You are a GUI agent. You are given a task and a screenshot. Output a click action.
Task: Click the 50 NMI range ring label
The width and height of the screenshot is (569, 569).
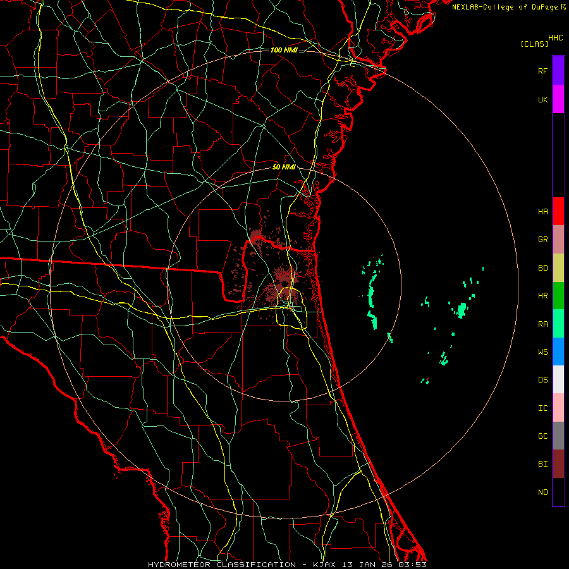(x=284, y=167)
